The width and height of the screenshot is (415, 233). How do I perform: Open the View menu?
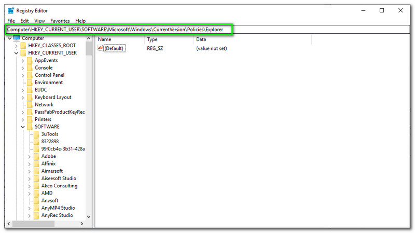pos(39,21)
